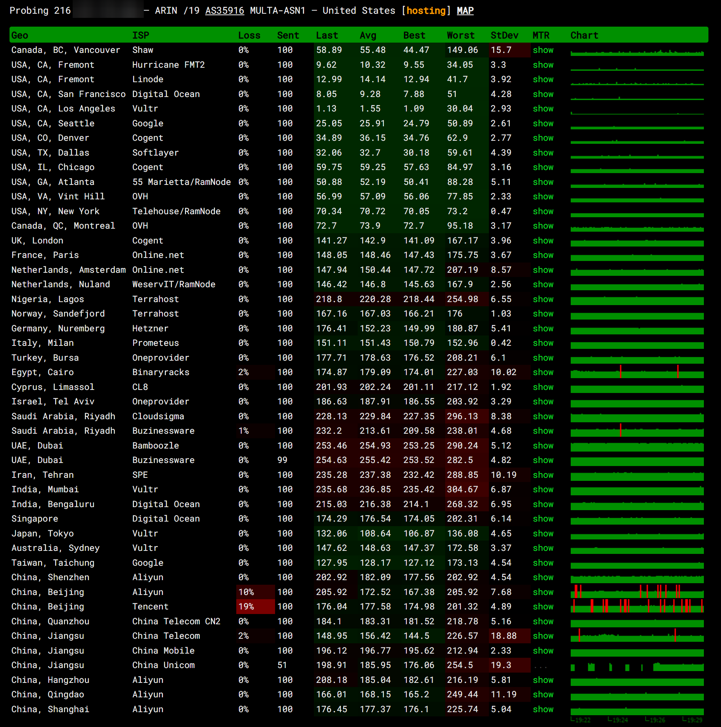Show MTR for Cyprus Limassol CL8

[543, 387]
